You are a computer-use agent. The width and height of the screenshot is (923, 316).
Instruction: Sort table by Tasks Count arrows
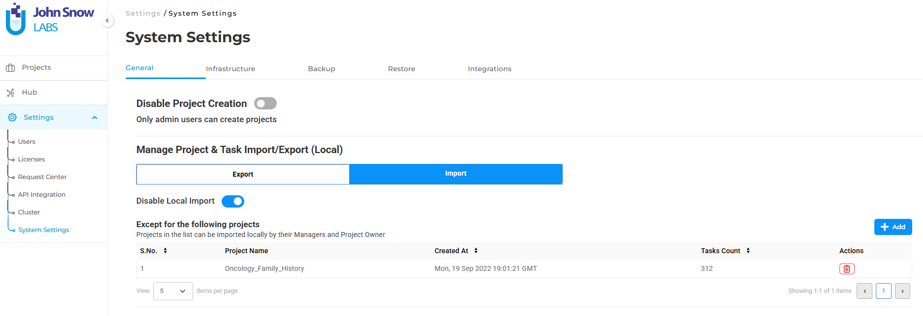point(748,251)
